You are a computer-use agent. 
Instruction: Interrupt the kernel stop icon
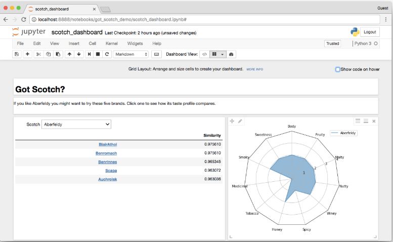coord(98,54)
